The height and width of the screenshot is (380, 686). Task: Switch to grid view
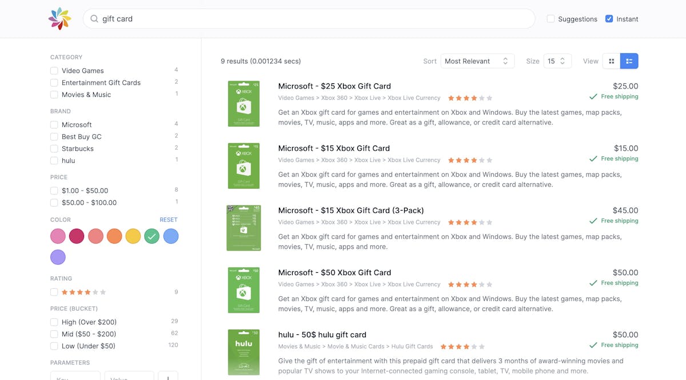click(612, 61)
